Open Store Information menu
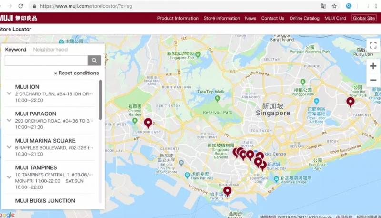 pyautogui.click(x=221, y=18)
